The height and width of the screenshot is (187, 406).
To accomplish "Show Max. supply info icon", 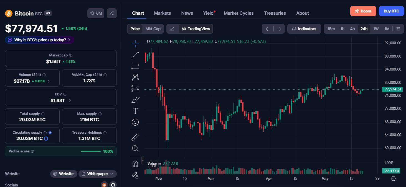I will (x=100, y=114).
